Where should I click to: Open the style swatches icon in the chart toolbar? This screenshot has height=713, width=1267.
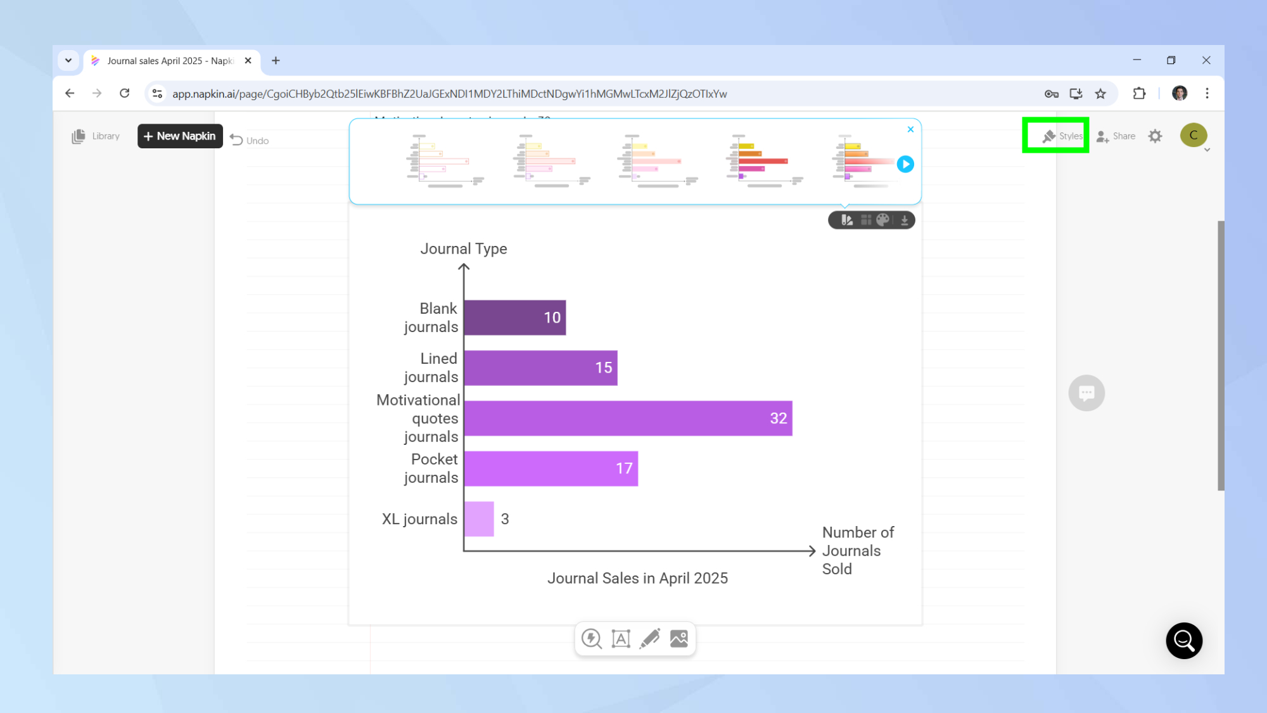[847, 220]
